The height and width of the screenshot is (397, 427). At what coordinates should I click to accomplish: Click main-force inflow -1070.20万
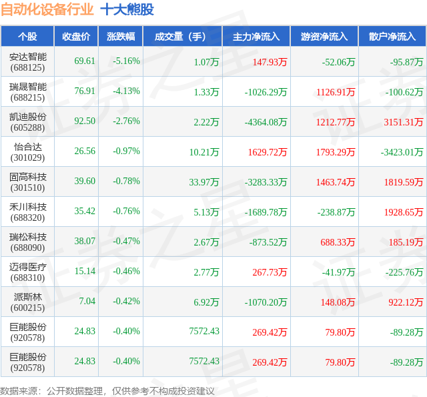point(266,302)
